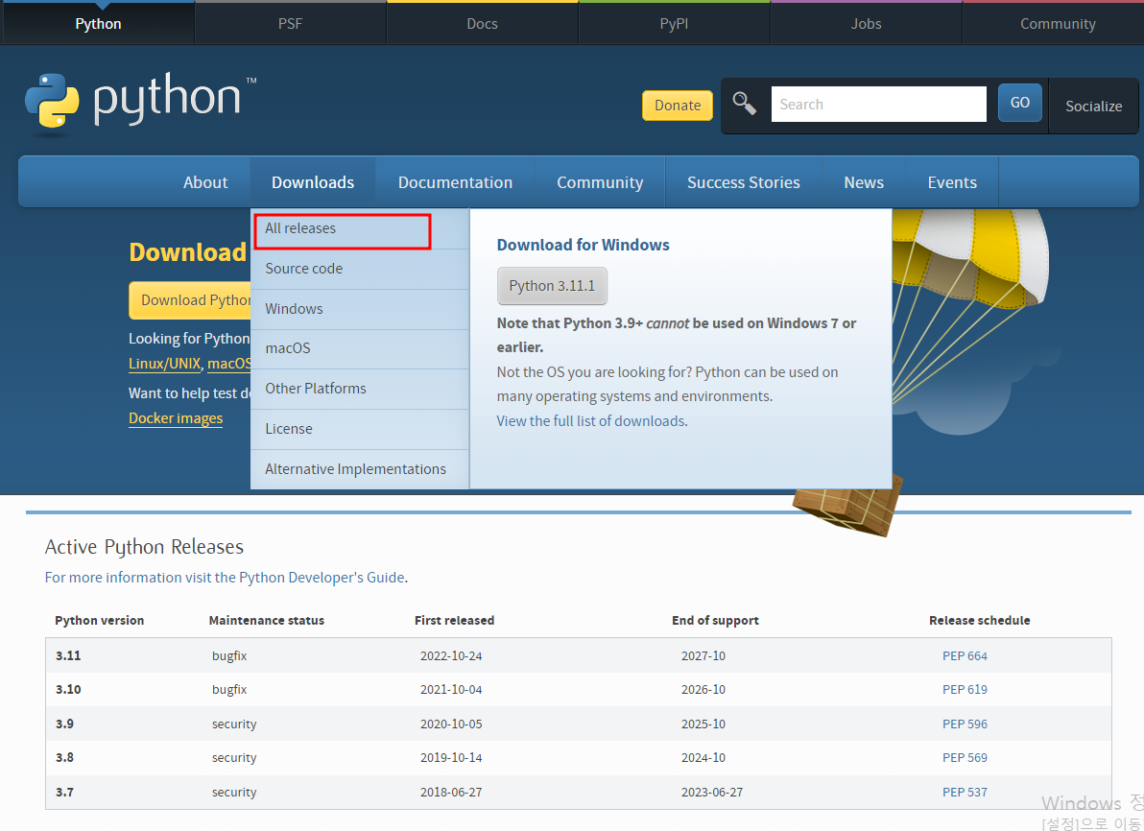The width and height of the screenshot is (1144, 831).
Task: Select Source code in Downloads menu
Action: click(359, 269)
